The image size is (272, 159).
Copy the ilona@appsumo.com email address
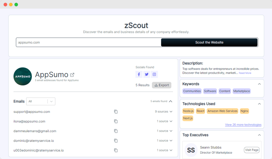116,121
